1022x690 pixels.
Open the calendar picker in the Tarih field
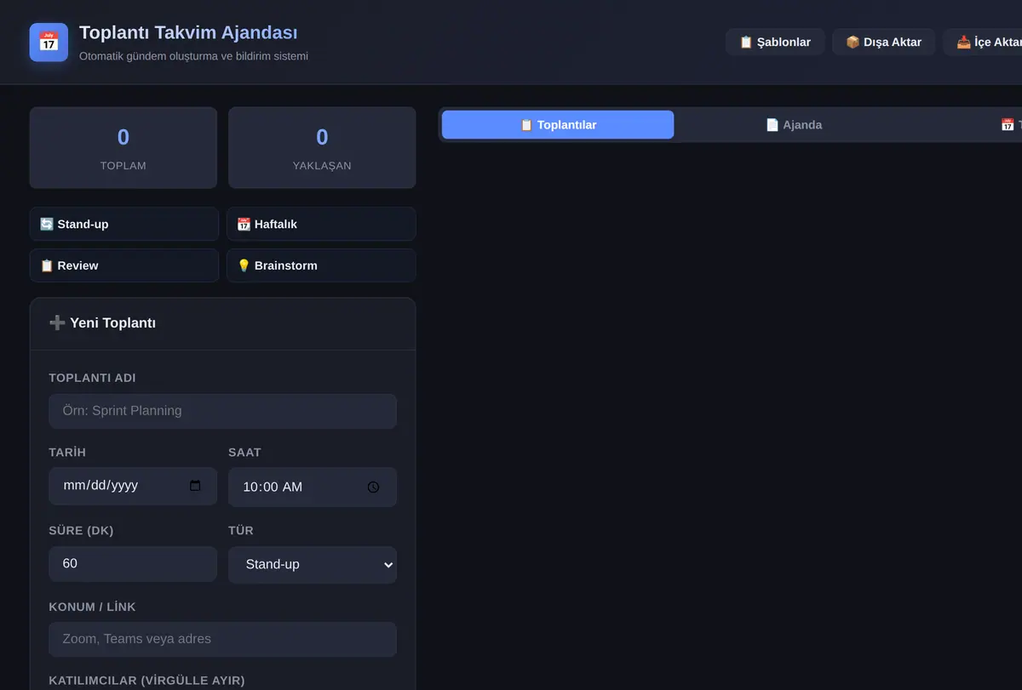point(195,486)
